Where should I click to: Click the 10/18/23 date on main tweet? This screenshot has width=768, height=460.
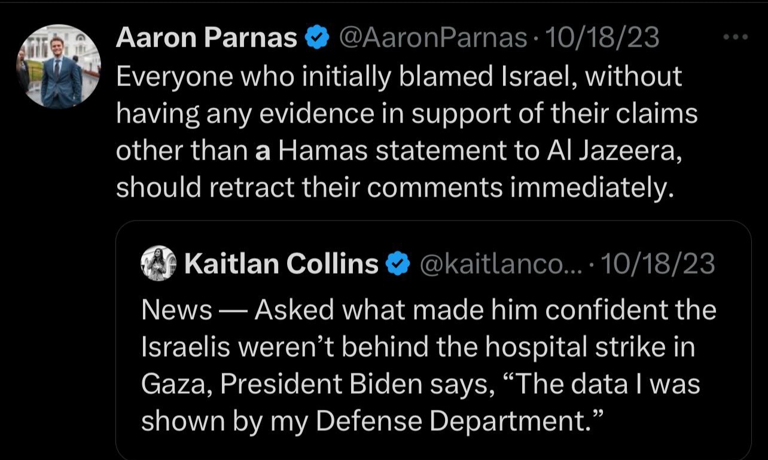601,38
